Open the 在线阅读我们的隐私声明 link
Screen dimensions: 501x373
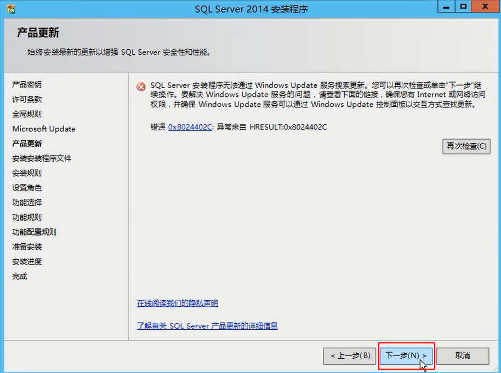pyautogui.click(x=178, y=303)
